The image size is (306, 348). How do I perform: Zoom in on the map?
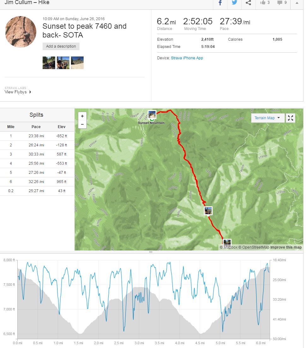(82, 116)
